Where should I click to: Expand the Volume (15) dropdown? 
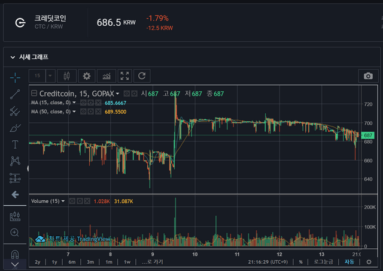63,201
